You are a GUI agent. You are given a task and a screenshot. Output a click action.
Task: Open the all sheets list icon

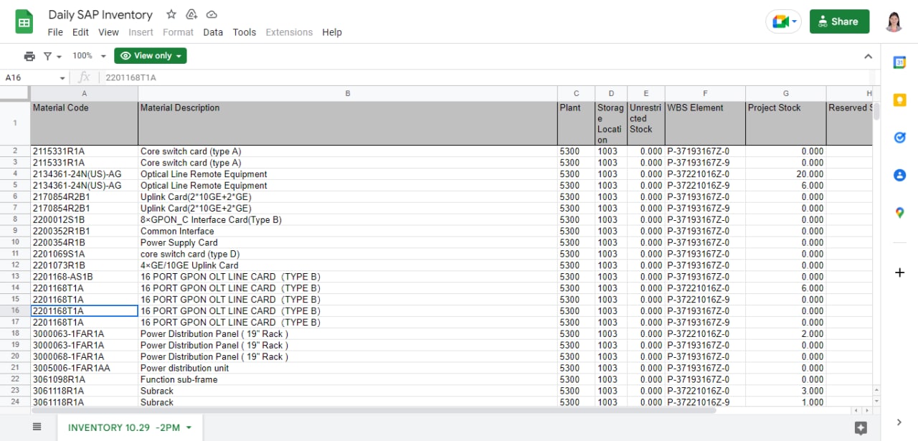point(37,427)
